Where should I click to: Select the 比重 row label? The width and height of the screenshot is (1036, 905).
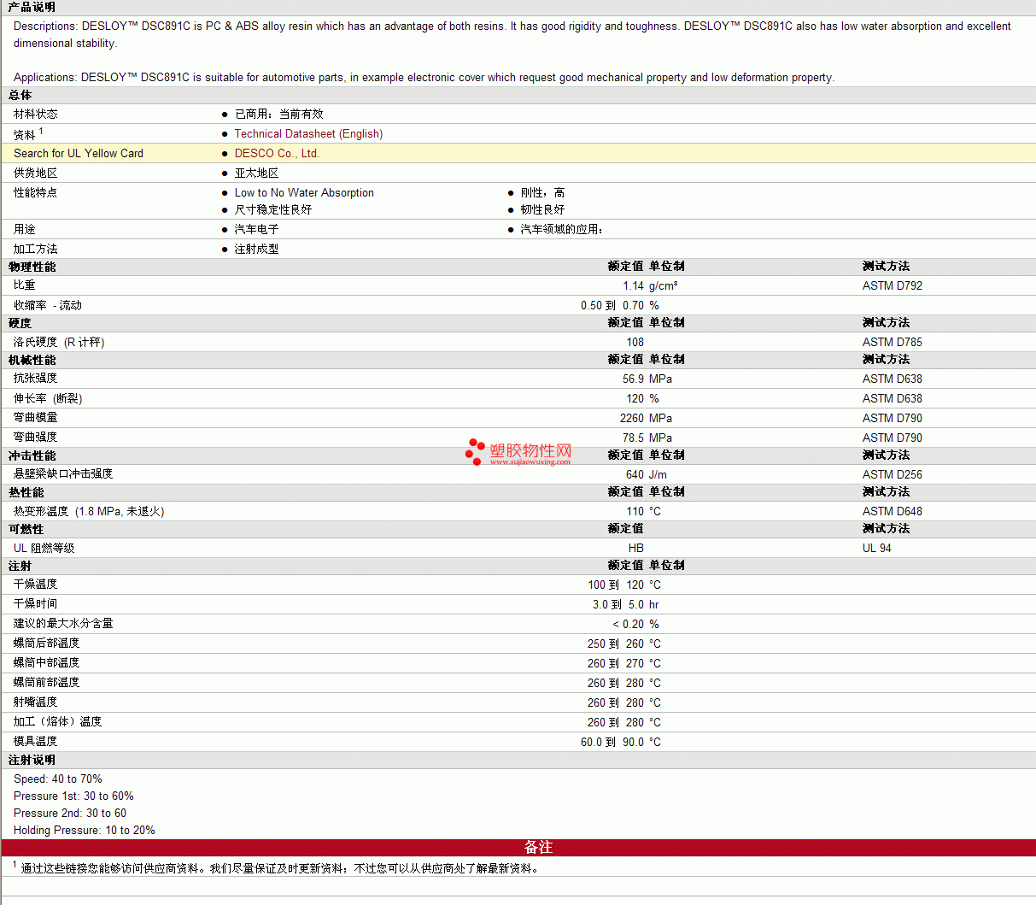pos(25,285)
